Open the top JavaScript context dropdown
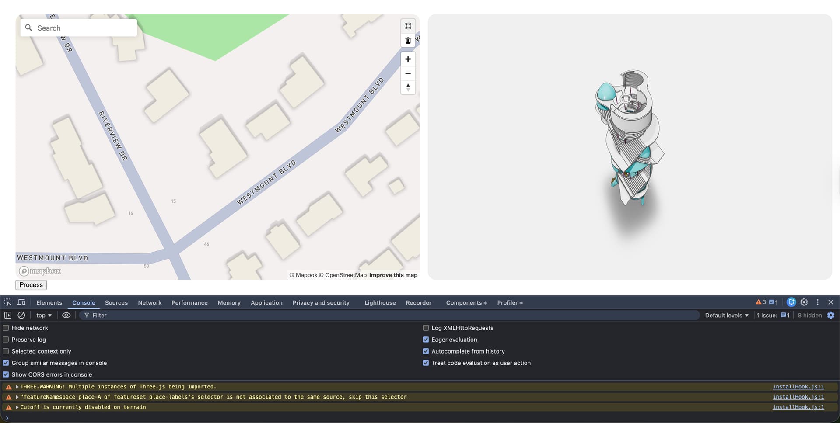Screen dimensions: 840x423 (44, 315)
